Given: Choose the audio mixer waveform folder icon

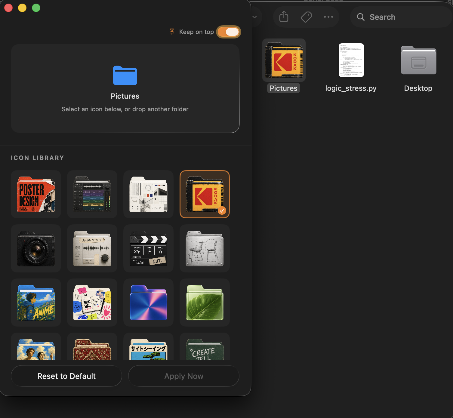Looking at the screenshot, I should (92, 194).
